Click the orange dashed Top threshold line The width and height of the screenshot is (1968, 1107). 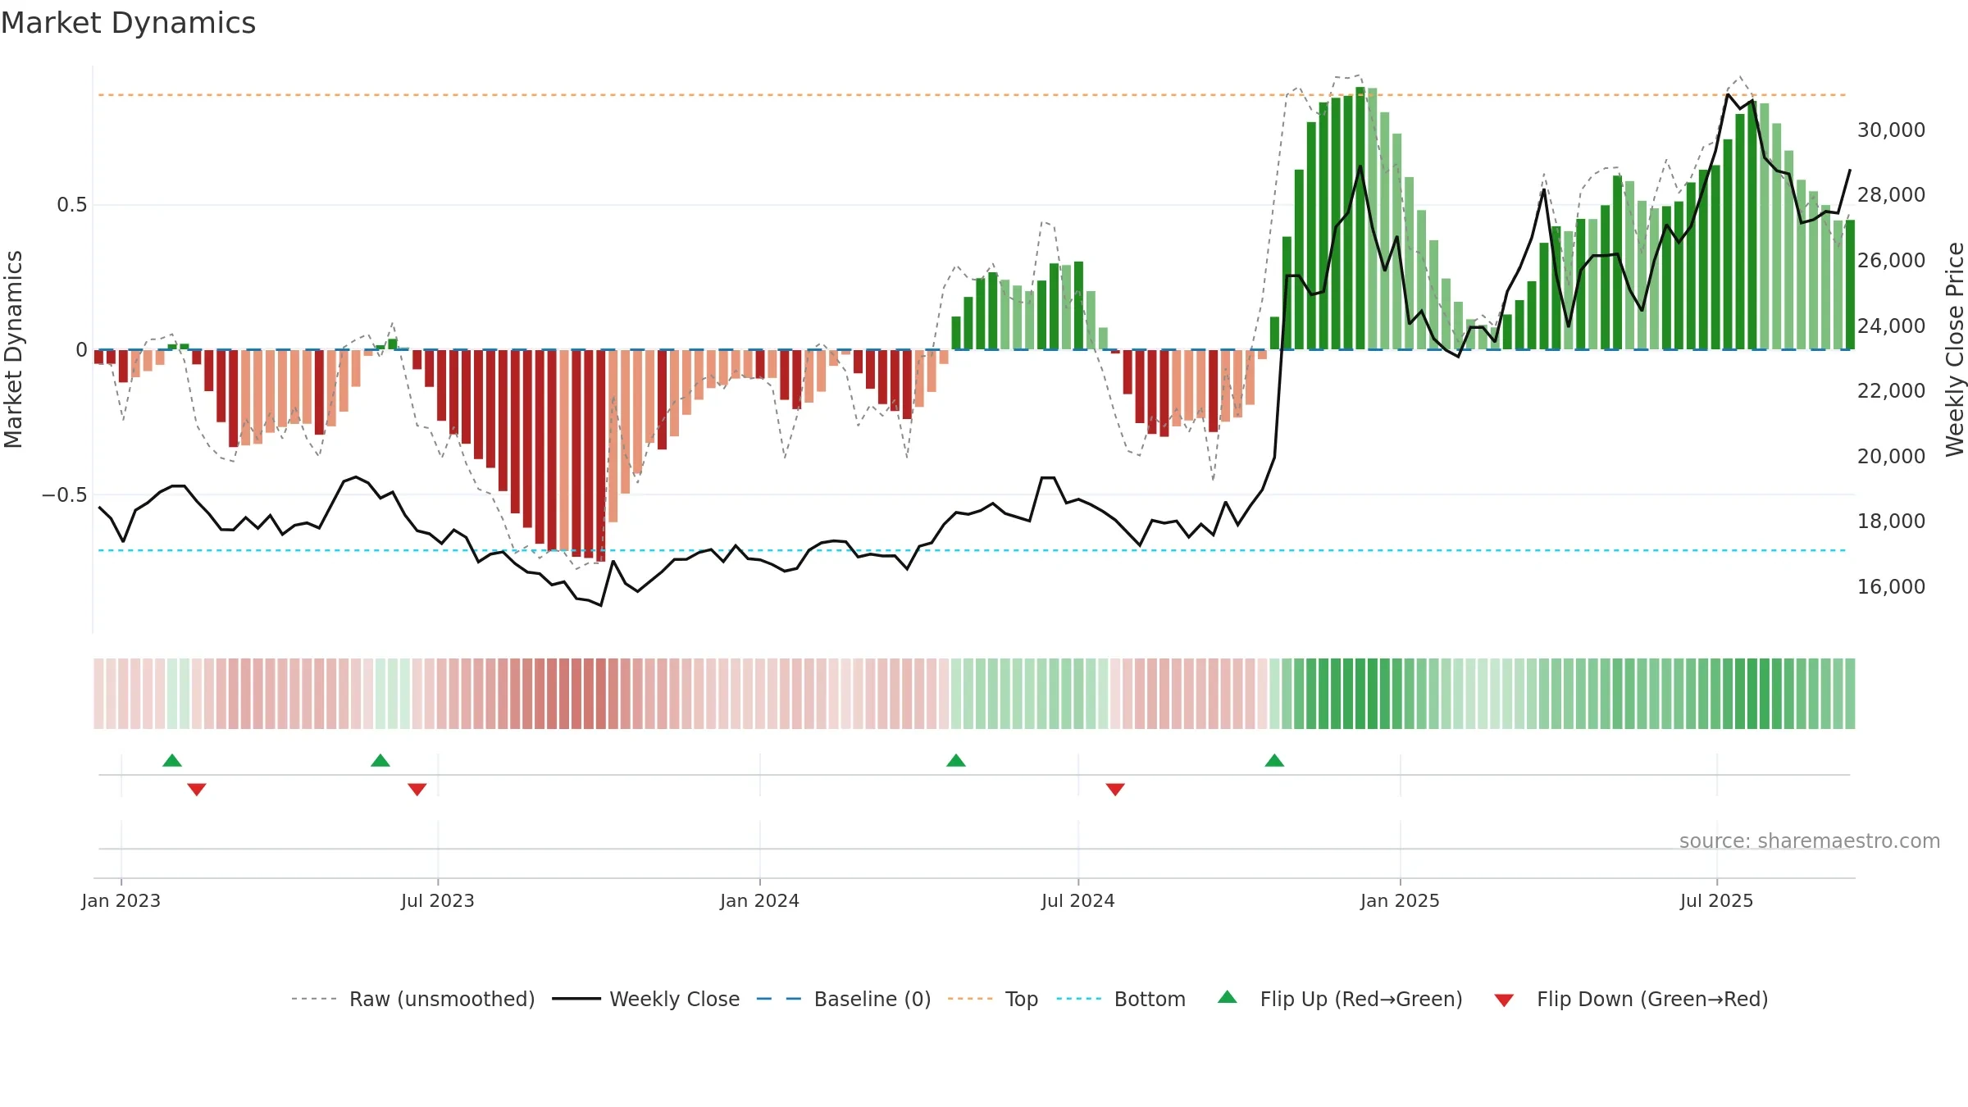click(973, 95)
